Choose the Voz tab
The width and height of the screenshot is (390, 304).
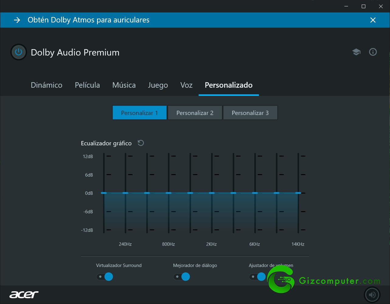coord(186,85)
